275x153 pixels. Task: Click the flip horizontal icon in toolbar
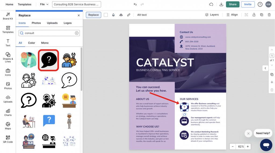coord(121,15)
